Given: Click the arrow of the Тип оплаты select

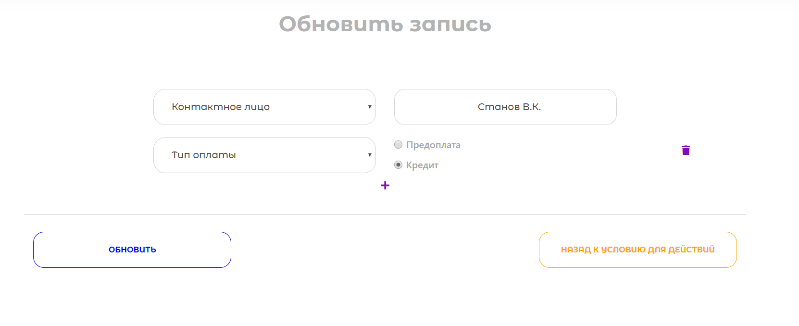Looking at the screenshot, I should pos(370,155).
